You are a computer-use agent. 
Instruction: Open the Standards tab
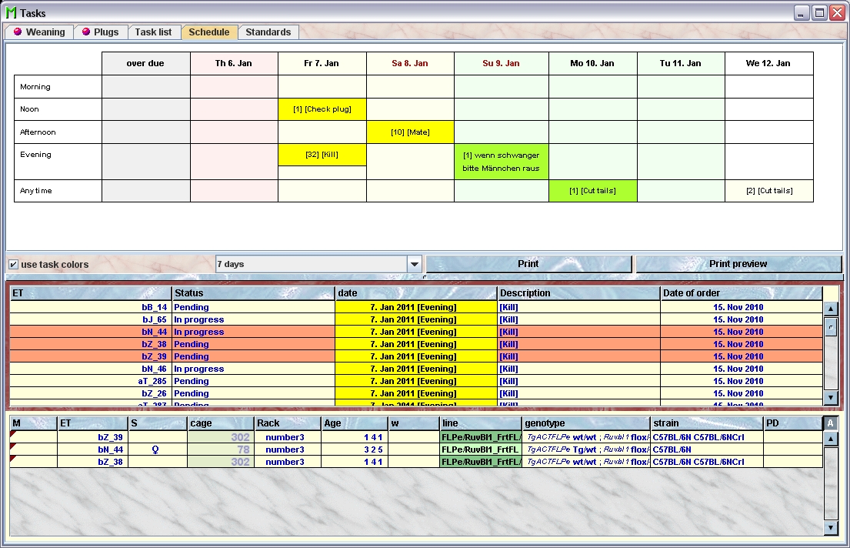click(268, 32)
